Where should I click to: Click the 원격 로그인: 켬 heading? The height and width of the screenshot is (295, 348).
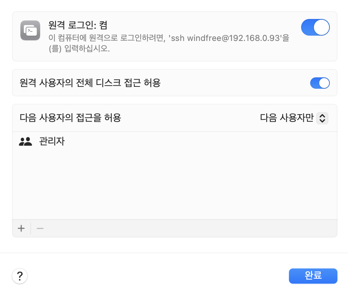78,25
